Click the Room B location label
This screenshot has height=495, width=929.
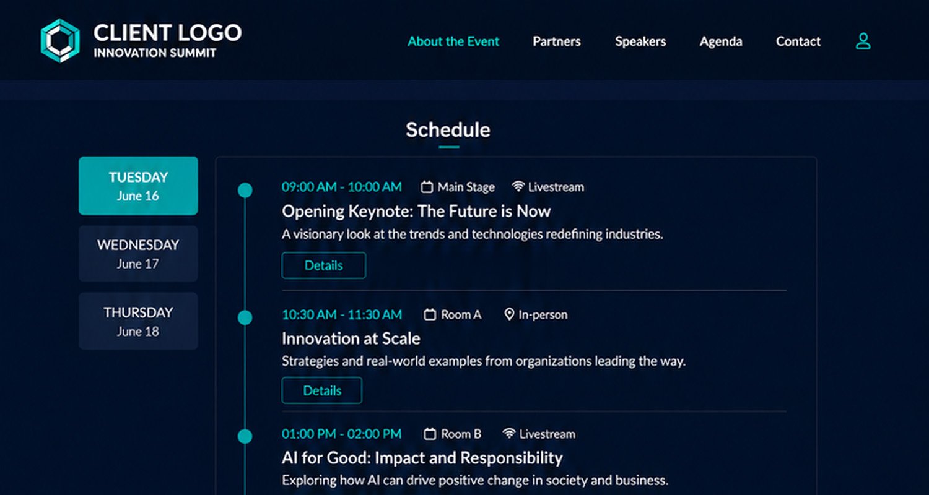tap(461, 434)
